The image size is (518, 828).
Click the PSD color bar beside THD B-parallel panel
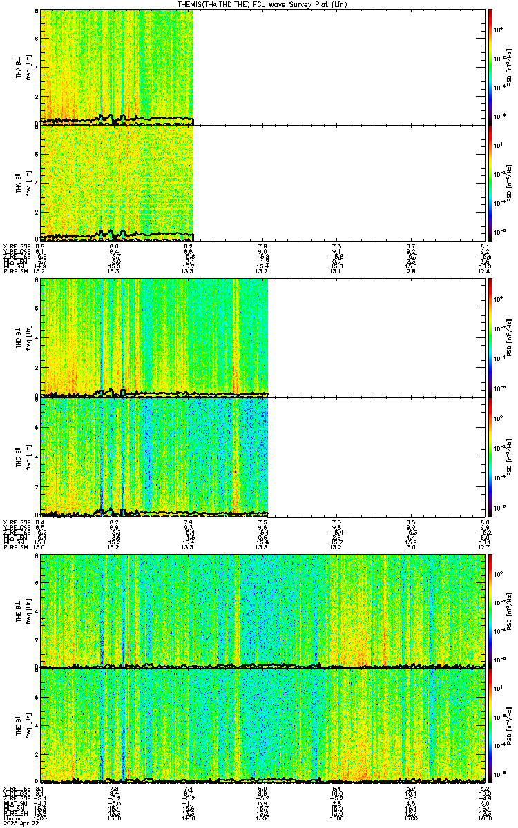click(x=490, y=457)
